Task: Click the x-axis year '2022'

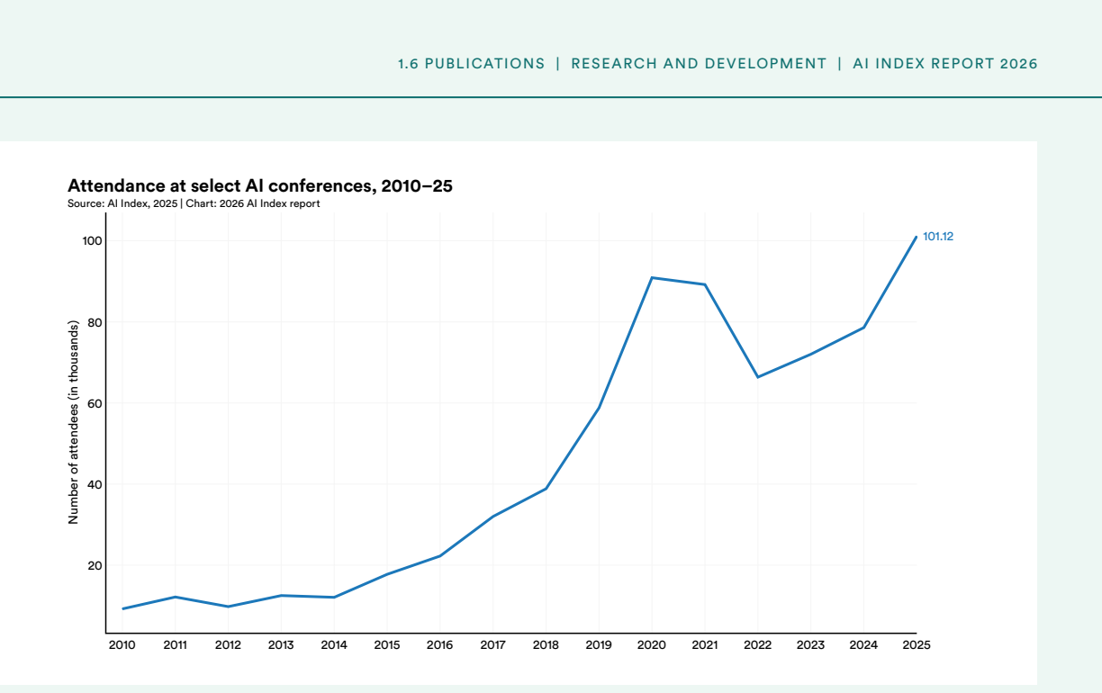Action: click(x=758, y=645)
